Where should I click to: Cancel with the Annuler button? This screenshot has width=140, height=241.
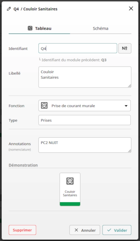(85, 230)
